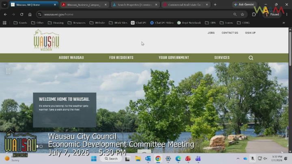Go to browser home page icon
Image resolution: width=292 pixels, height=164 pixels.
tap(30, 14)
